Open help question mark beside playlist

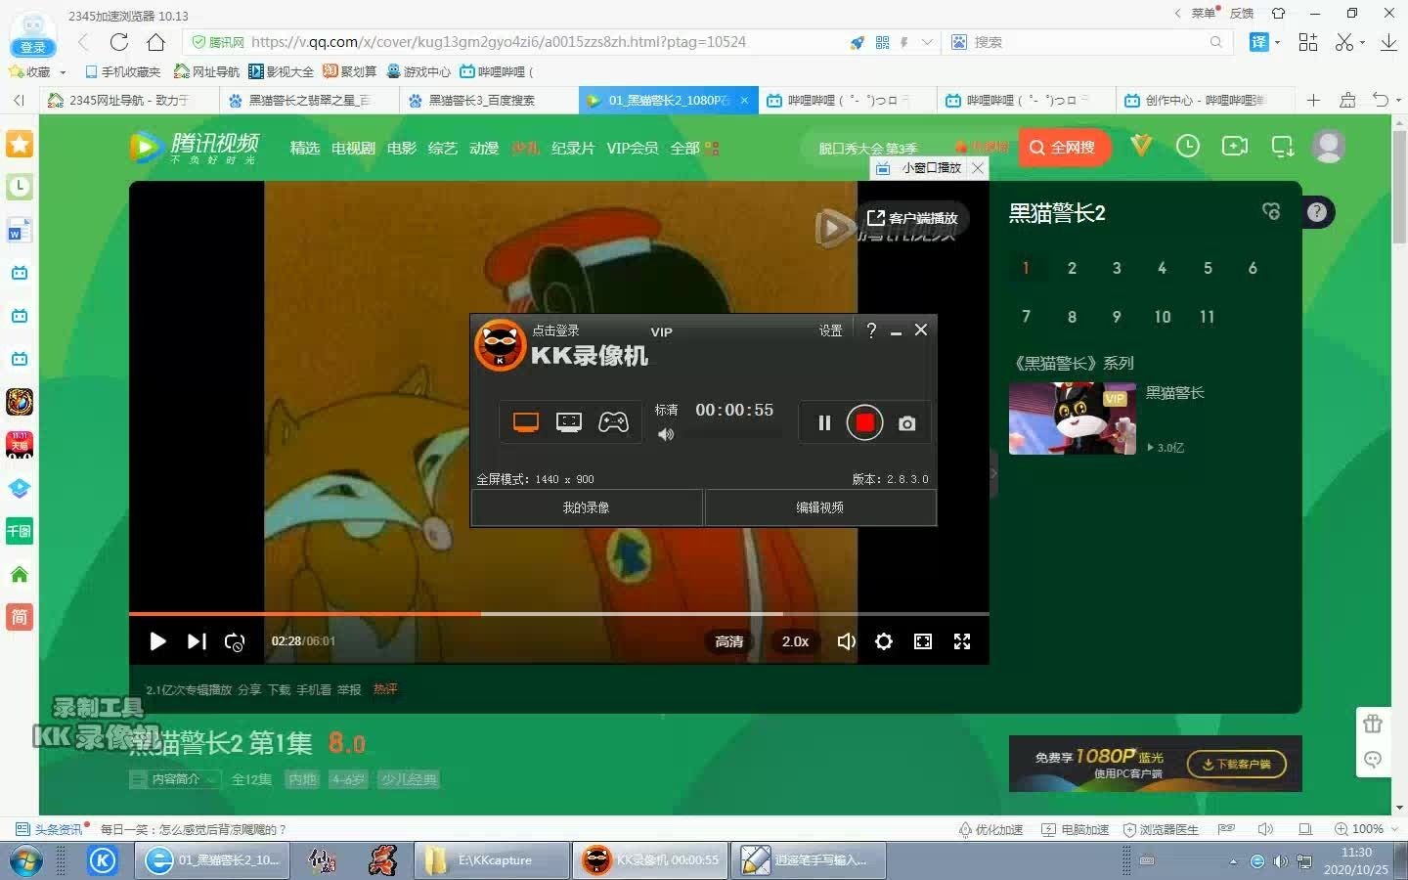pyautogui.click(x=1317, y=212)
